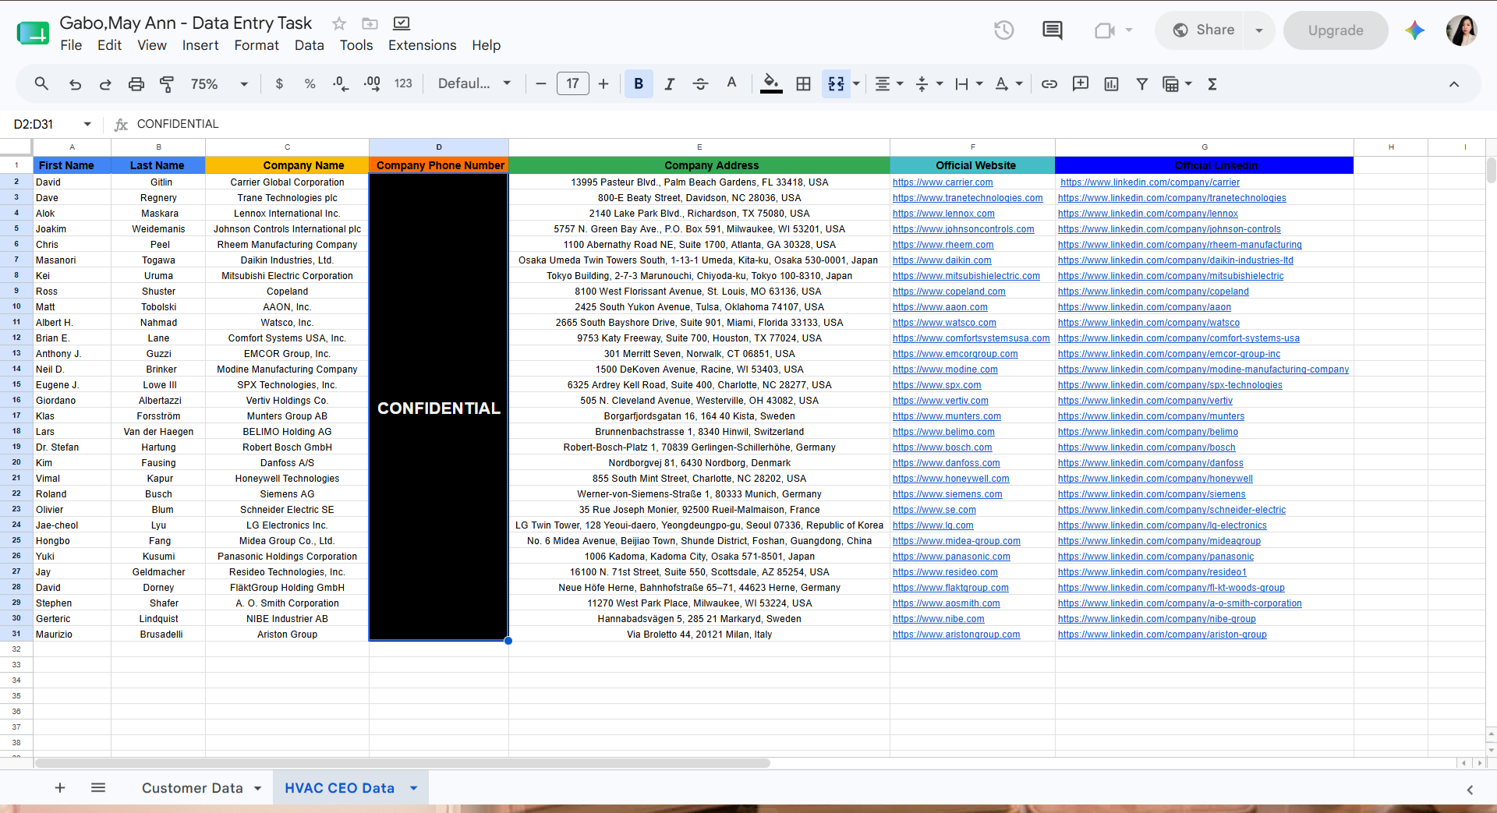Increase decimal places
This screenshot has width=1497, height=813.
click(372, 84)
